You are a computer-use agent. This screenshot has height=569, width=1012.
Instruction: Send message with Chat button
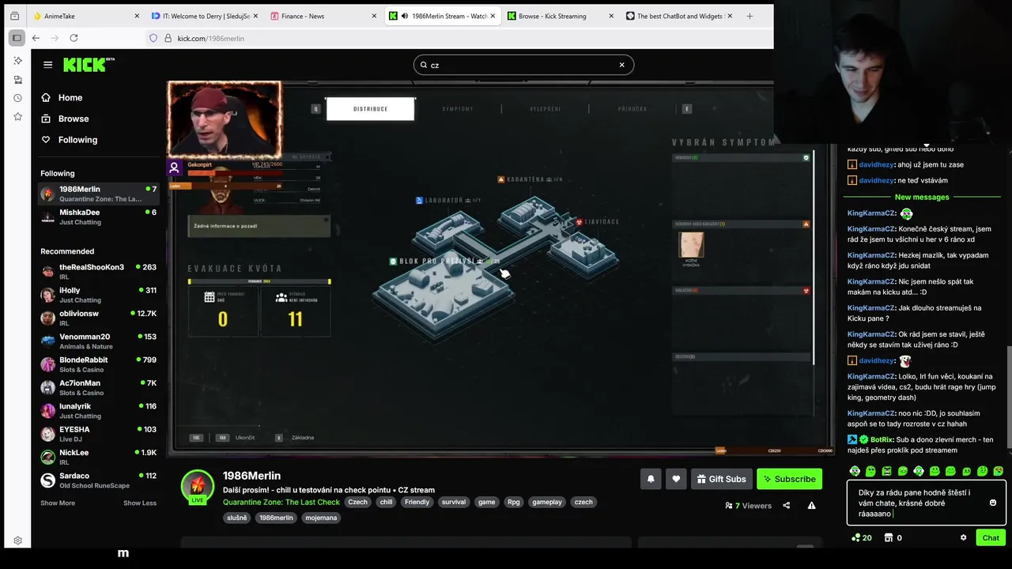991,537
